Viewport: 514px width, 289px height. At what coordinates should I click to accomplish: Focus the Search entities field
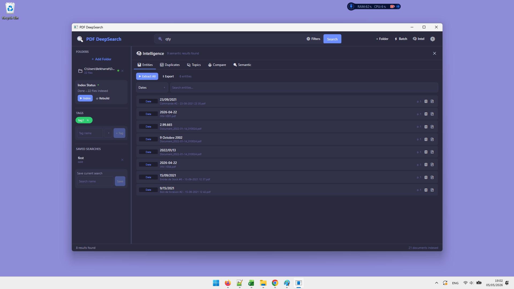pyautogui.click(x=304, y=88)
